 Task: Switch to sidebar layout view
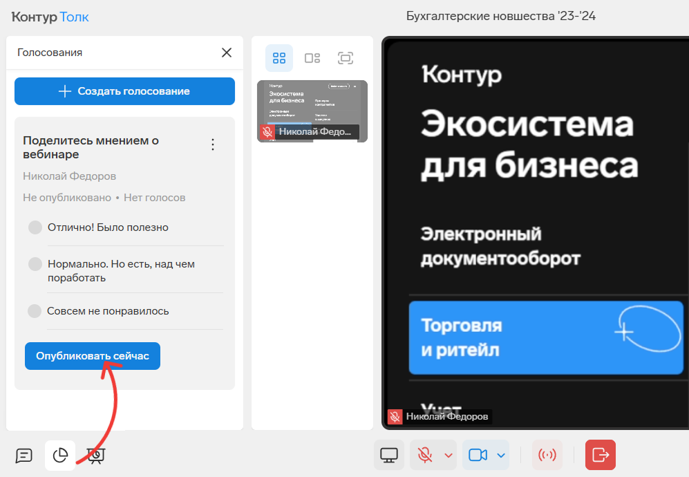[312, 58]
